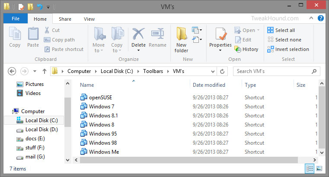Select the Windows 95 shortcut

tap(99, 134)
